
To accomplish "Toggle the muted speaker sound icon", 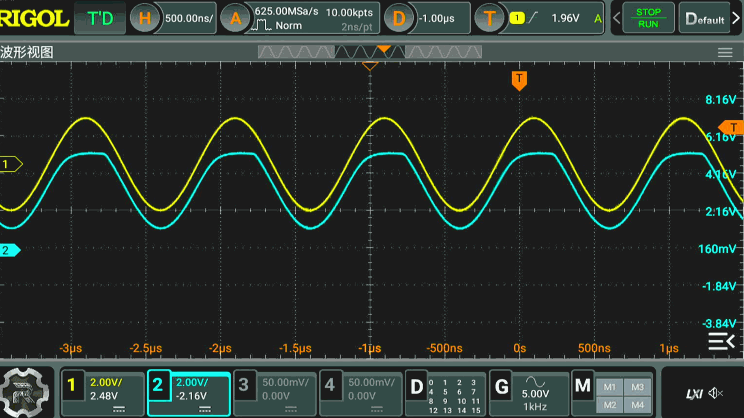I will [716, 393].
